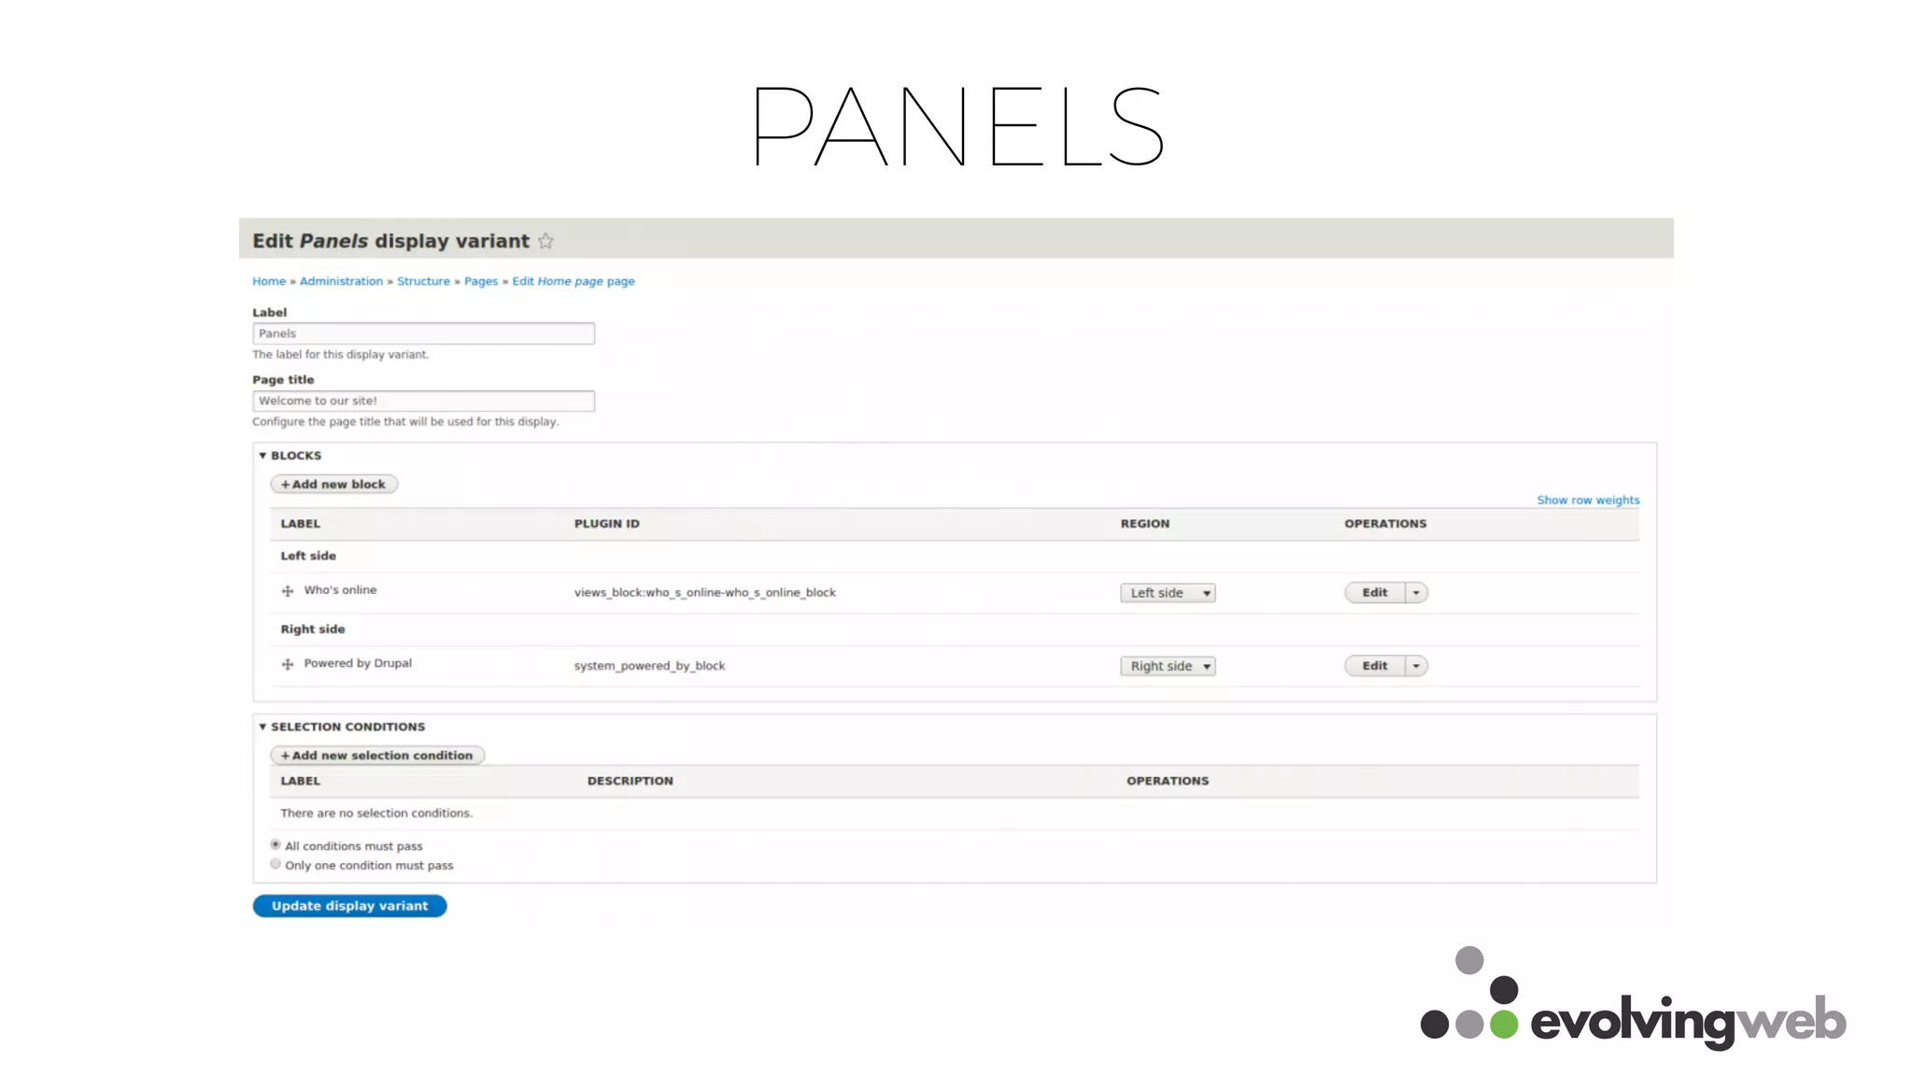Select All conditions must pass radio
Viewport: 1913px width, 1076px height.
[x=276, y=844]
